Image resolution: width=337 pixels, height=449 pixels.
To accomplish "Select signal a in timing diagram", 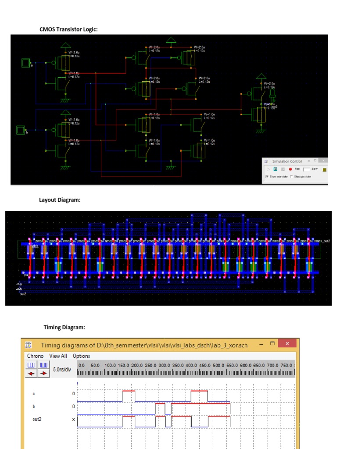I will 33,394.
